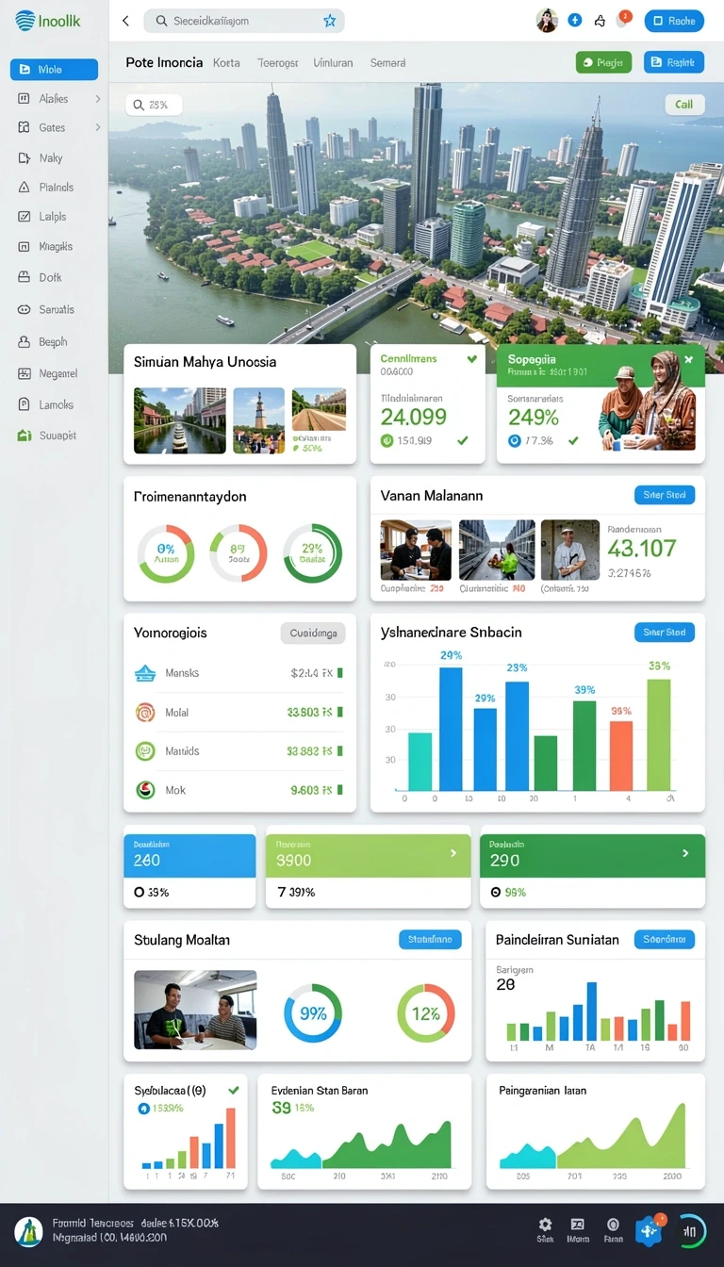Click the Call button on the photo
This screenshot has width=724, height=1267.
click(x=684, y=105)
